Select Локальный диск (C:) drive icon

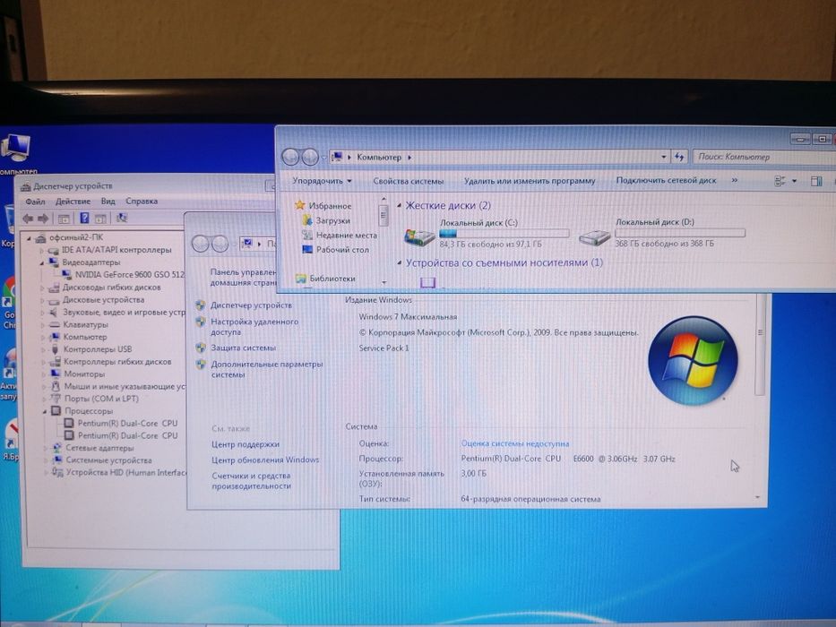click(419, 236)
